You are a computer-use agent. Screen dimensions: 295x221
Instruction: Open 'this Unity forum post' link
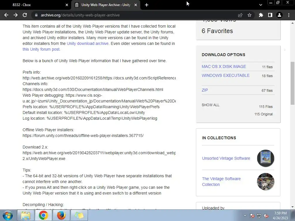pos(41,49)
